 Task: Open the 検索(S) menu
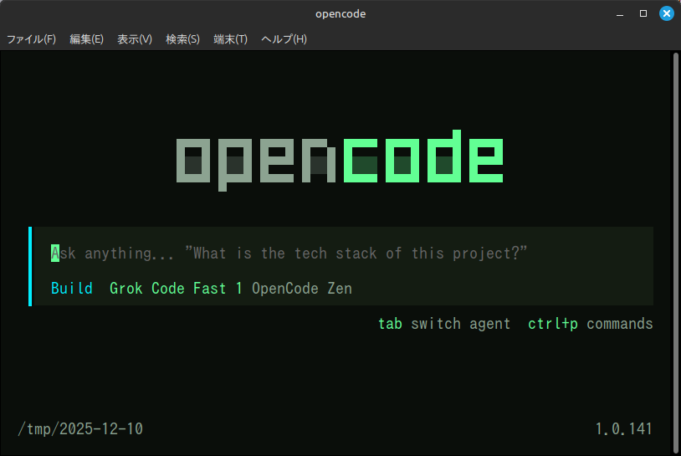tap(183, 39)
